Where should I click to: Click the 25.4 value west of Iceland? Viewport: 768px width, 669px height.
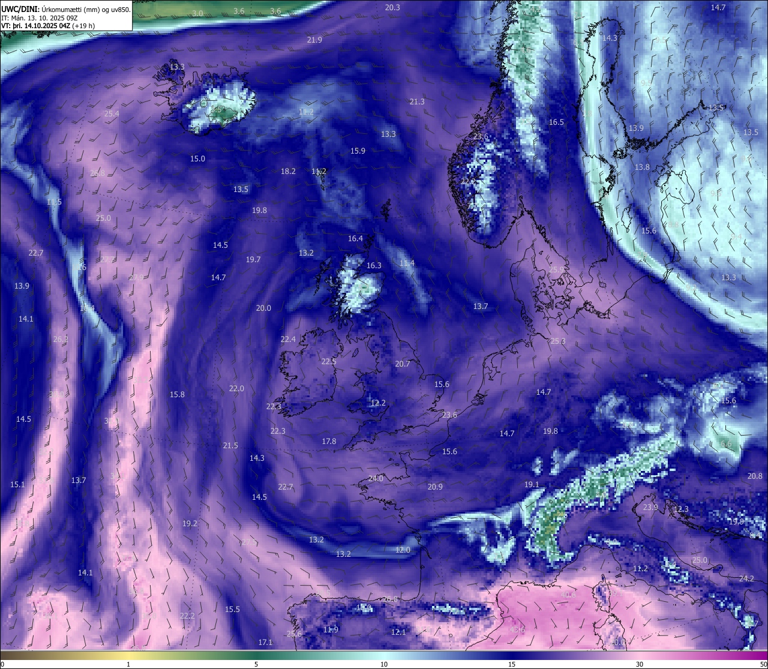pos(112,113)
